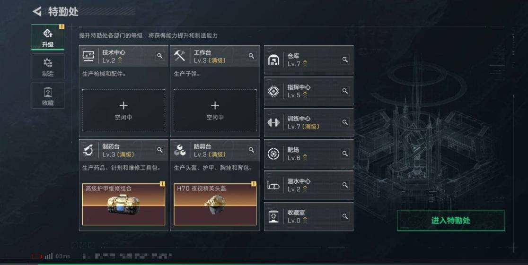Viewport: 528px width, 265px height.
Task: Click the 收藏室 building icon
Action: 273,216
